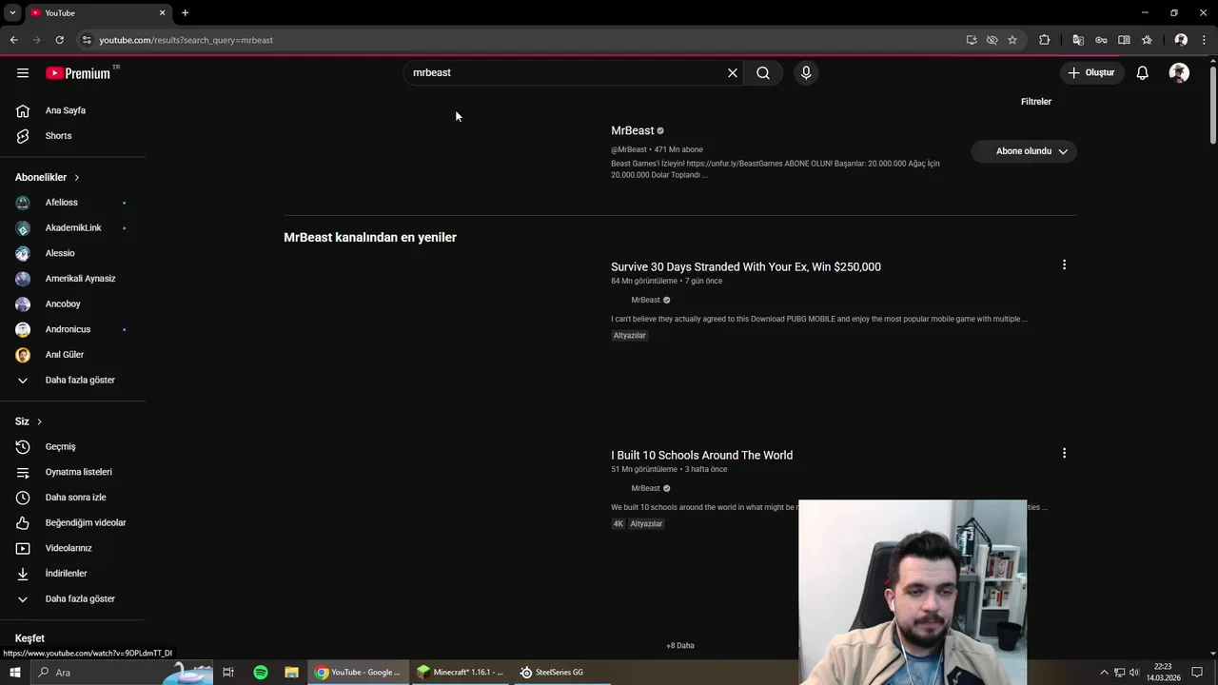Image resolution: width=1218 pixels, height=685 pixels.
Task: Open the Chrome tab search dropdown
Action: [x=12, y=12]
